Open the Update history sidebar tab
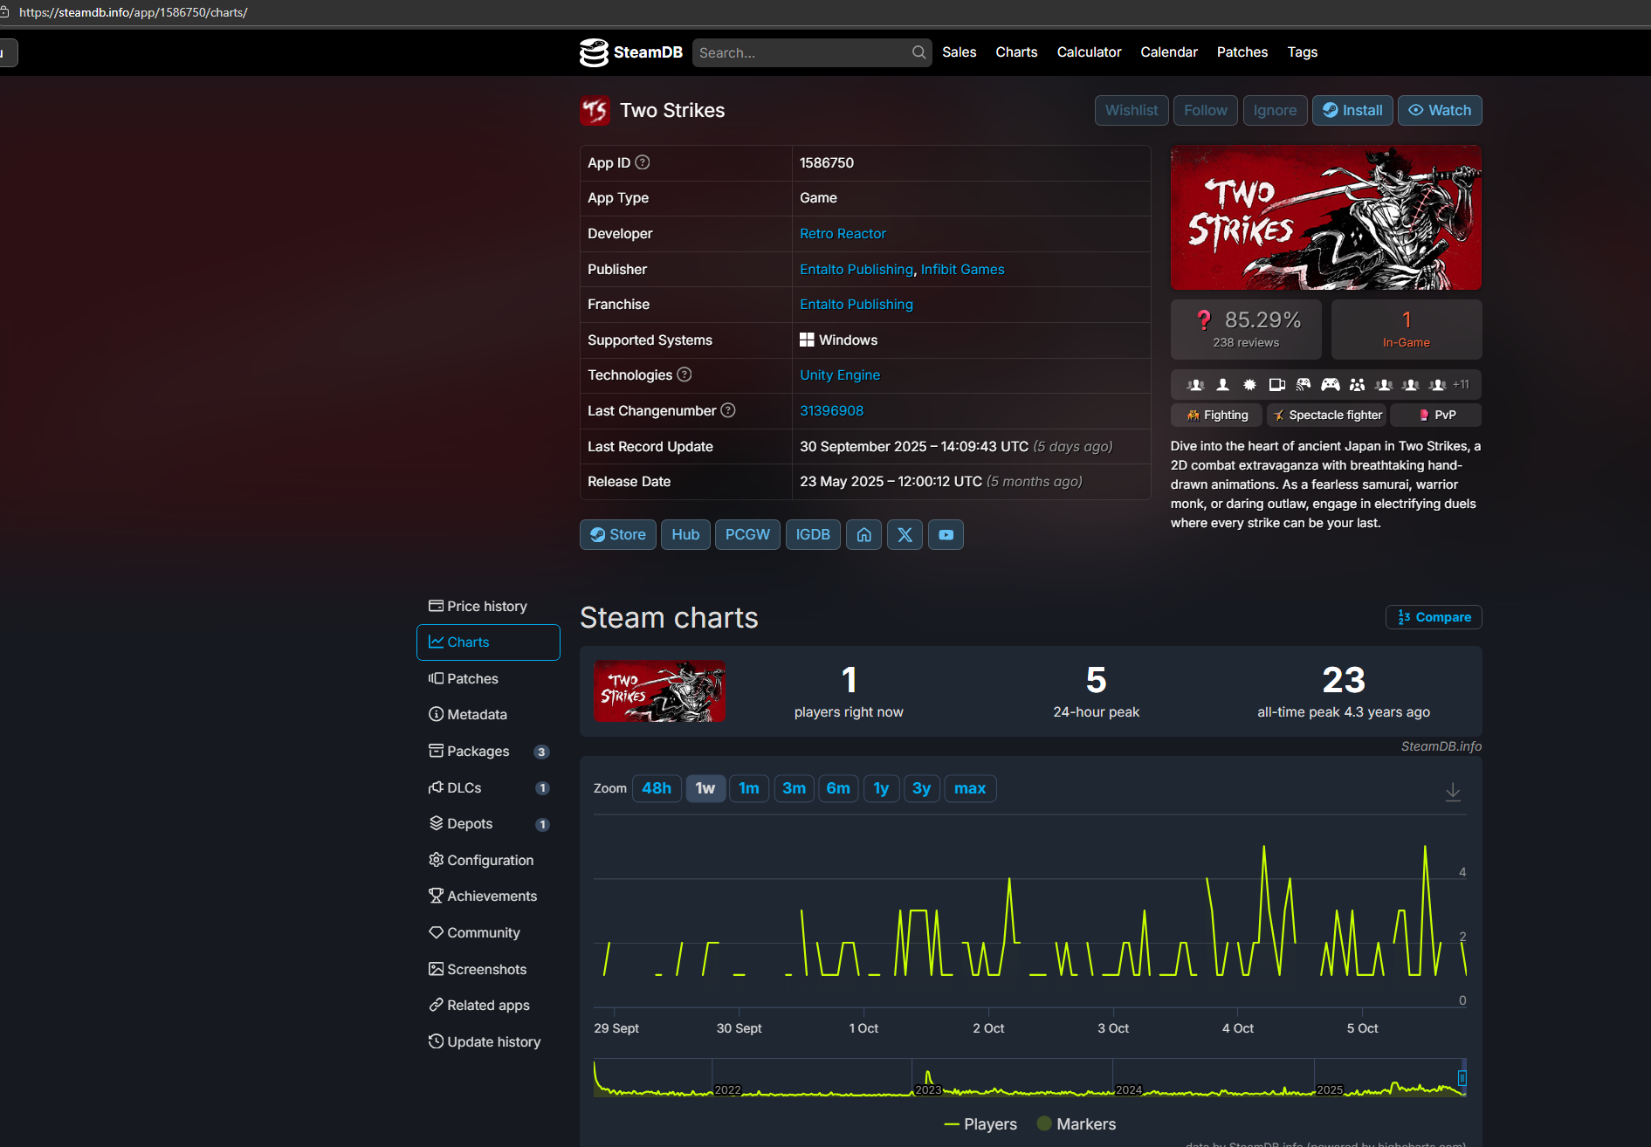This screenshot has width=1651, height=1147. point(488,1041)
